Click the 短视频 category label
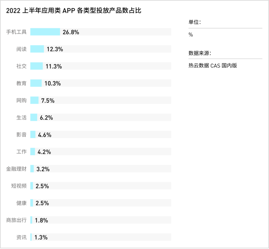This screenshot has width=269, height=249. click(19, 186)
